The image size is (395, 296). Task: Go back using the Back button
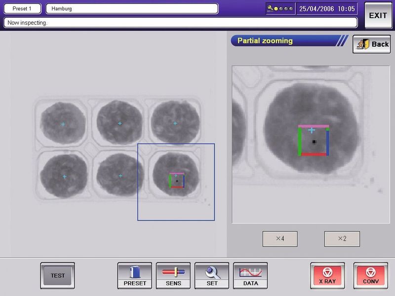point(372,44)
